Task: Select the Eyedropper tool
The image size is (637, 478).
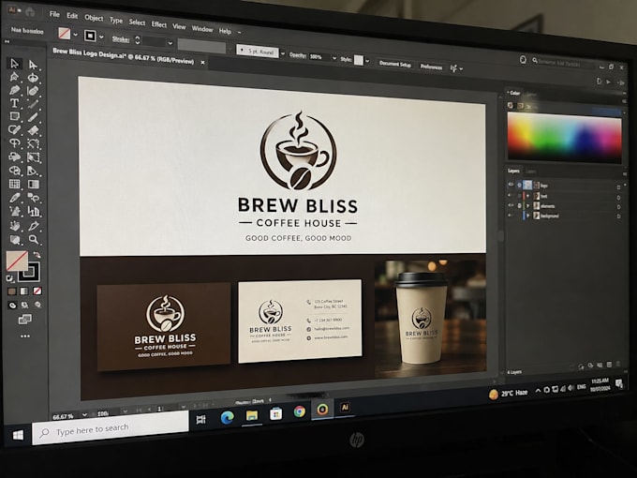Action: click(x=15, y=198)
